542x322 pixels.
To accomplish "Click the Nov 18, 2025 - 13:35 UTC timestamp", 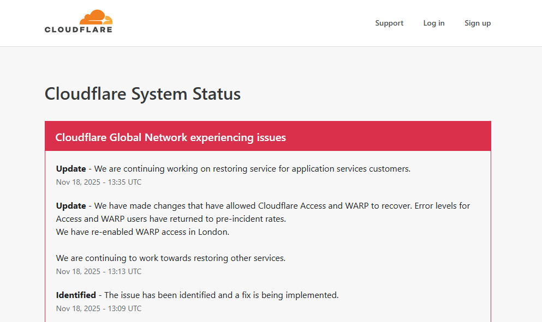I will coord(99,182).
